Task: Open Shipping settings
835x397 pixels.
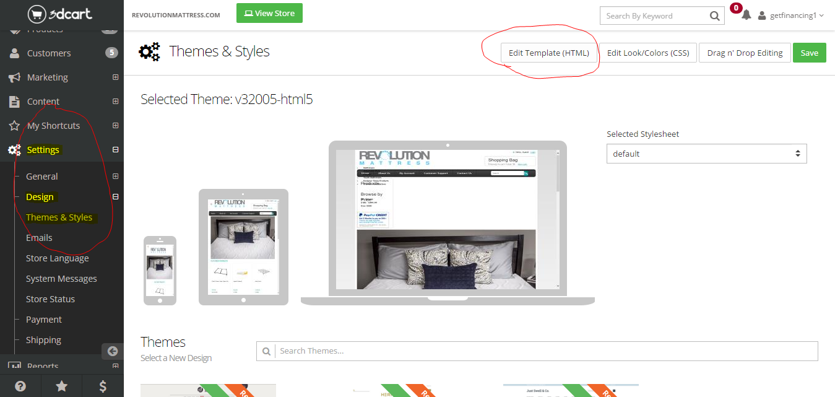Action: click(43, 340)
